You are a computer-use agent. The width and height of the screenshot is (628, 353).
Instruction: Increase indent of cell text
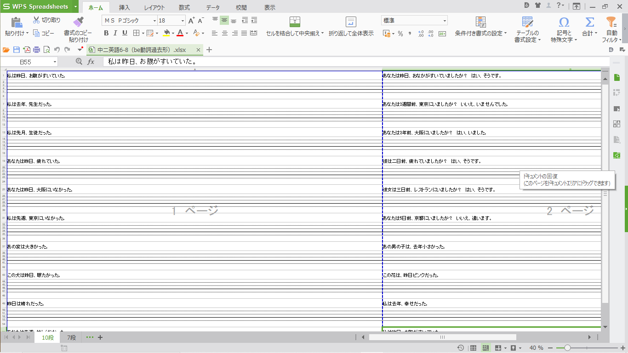point(254,20)
